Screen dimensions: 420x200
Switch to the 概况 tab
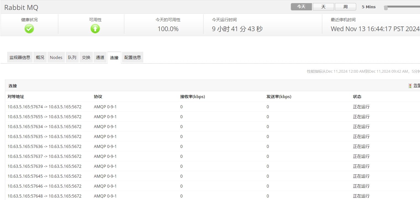point(40,57)
